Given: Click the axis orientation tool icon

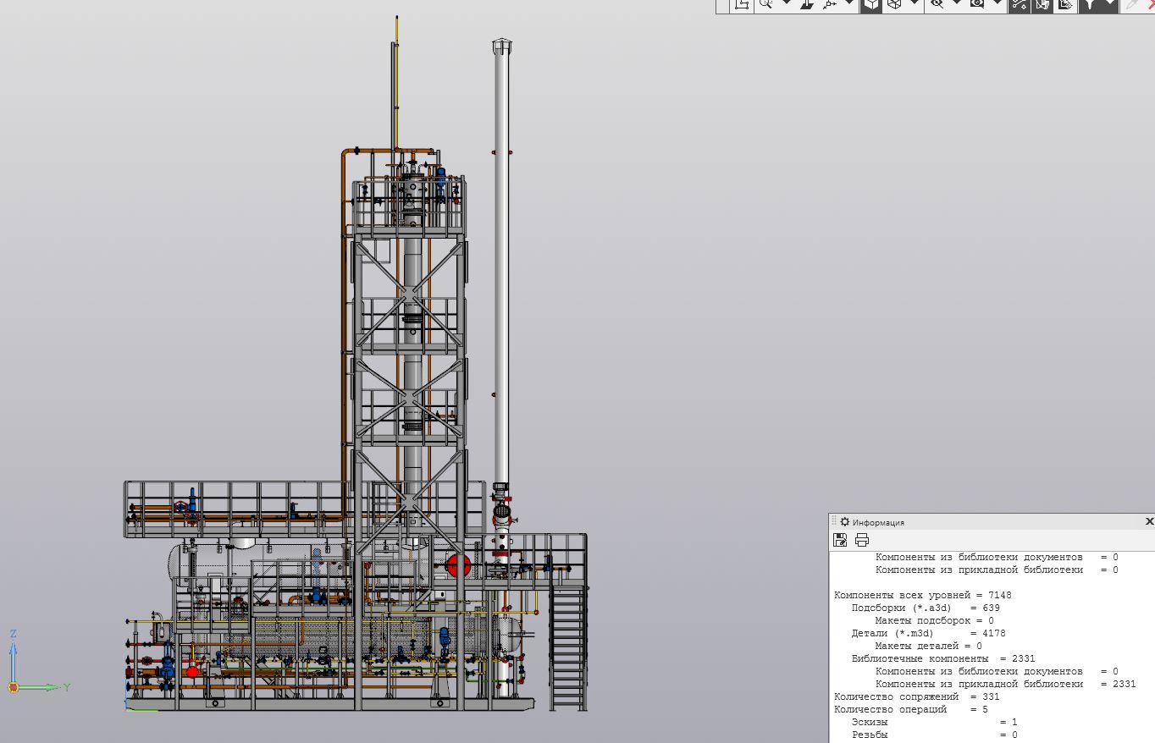Looking at the screenshot, I should [x=829, y=4].
